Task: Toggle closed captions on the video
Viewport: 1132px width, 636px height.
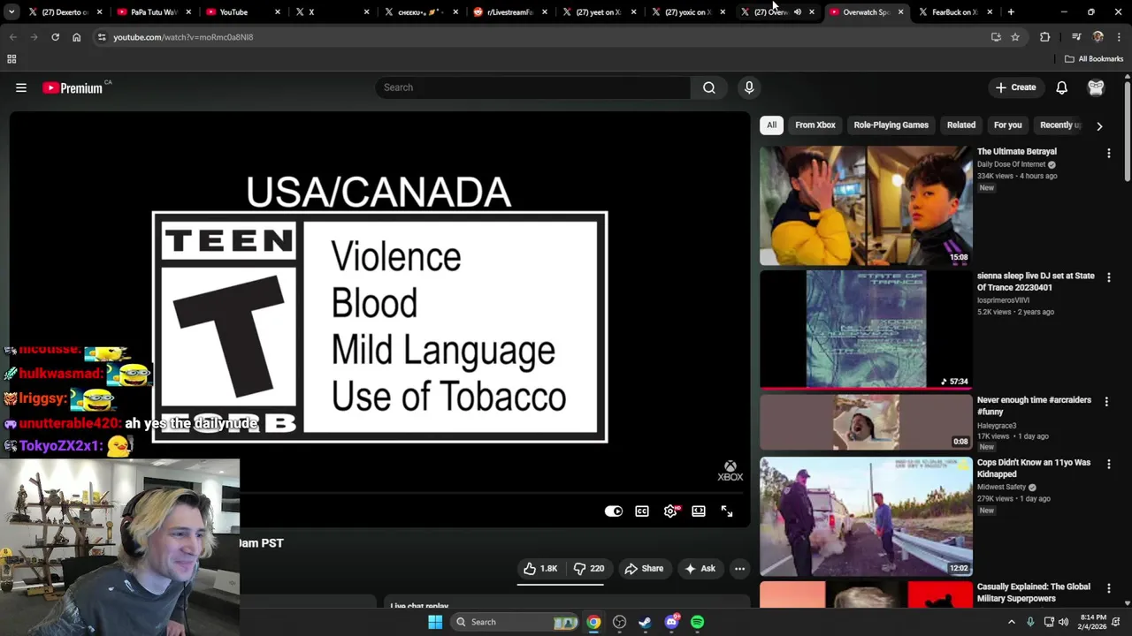Action: (642, 511)
